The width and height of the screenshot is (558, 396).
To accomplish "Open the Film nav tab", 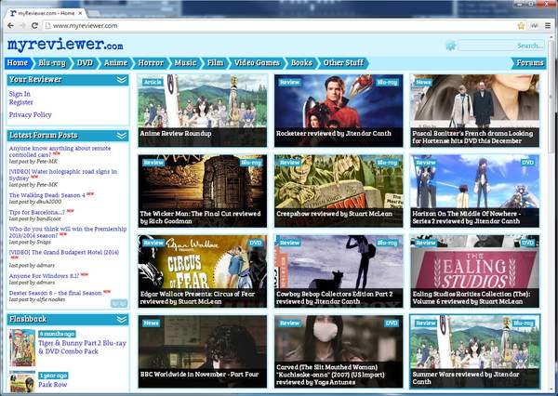I will click(x=216, y=63).
